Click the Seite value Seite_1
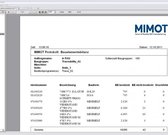Screen dimensions: 168x135 click(x=67, y=68)
